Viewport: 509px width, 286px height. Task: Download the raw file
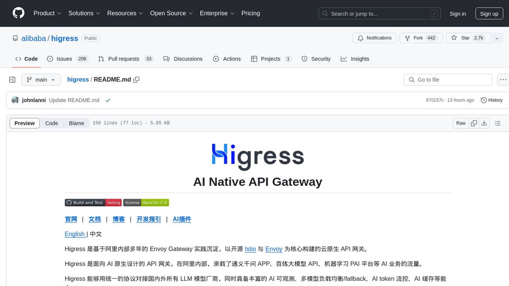tap(484, 123)
